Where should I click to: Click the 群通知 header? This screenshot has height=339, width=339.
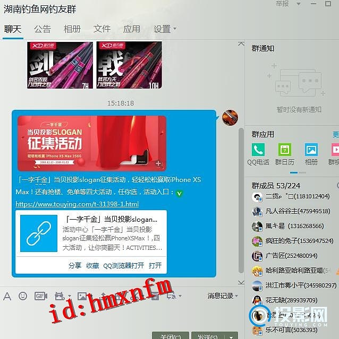coord(263,48)
